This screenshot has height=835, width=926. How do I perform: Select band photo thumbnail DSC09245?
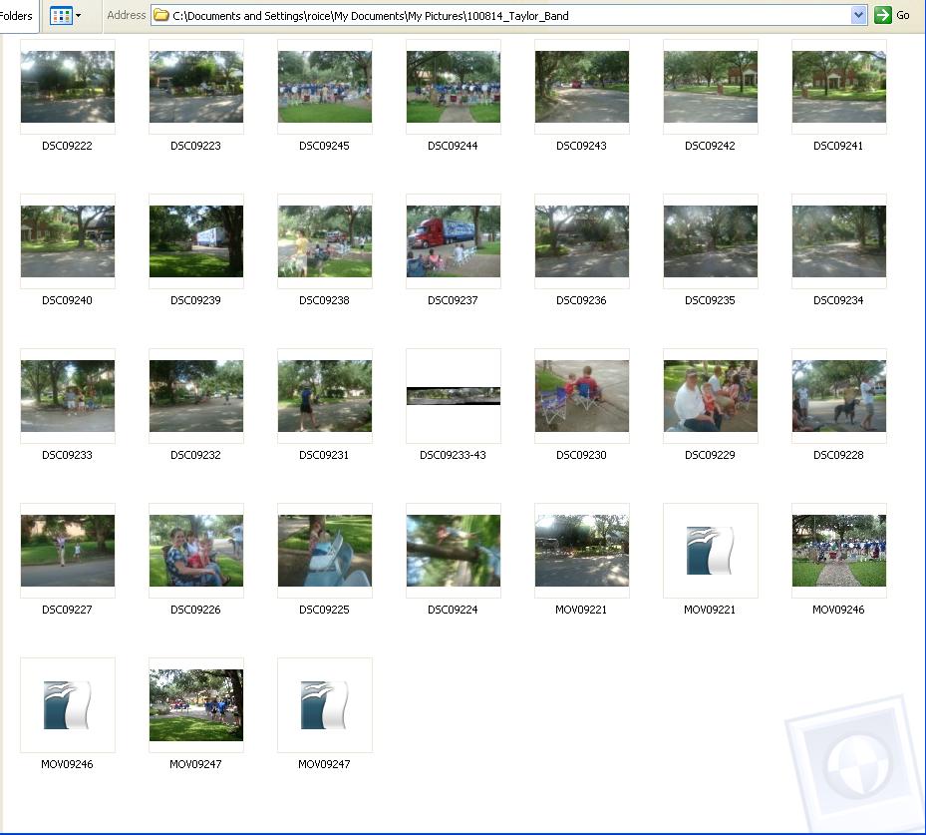(325, 87)
